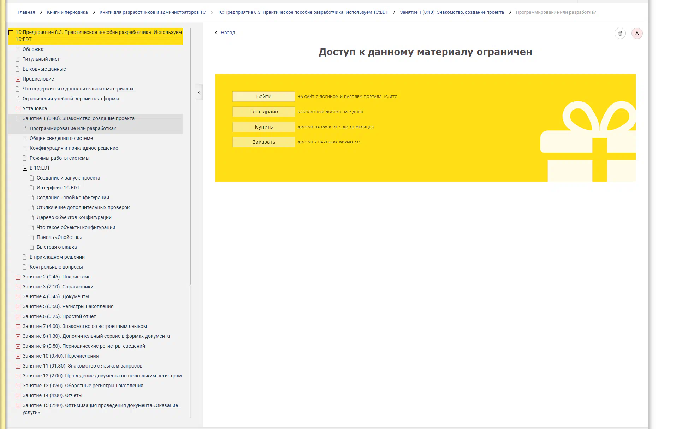Click the printer icon
Viewport: 688px width, 429px height.
[620, 33]
